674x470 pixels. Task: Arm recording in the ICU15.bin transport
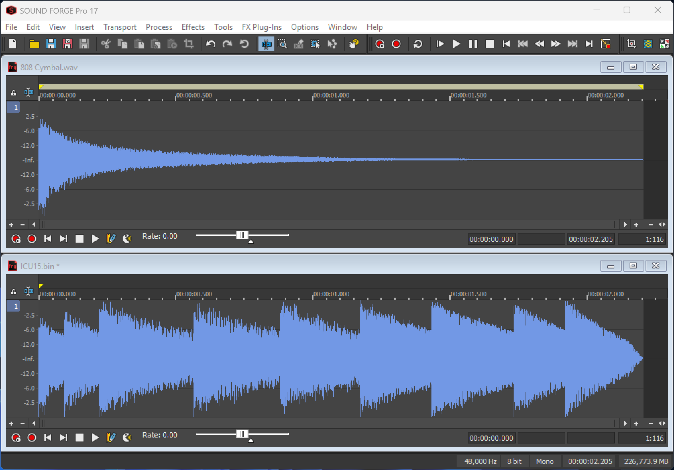tap(32, 438)
